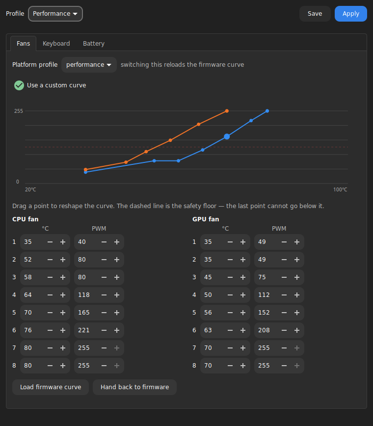Increase CPU fan point 3 PWM
The height and width of the screenshot is (426, 373).
tap(117, 277)
